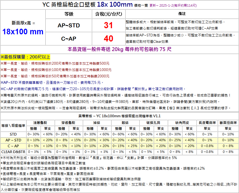Click the remark starting '掉結率較AP~STD為低'
239x193 pixels.
pyautogui.click(x=180, y=39)
